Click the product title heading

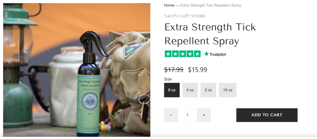pos(210,34)
